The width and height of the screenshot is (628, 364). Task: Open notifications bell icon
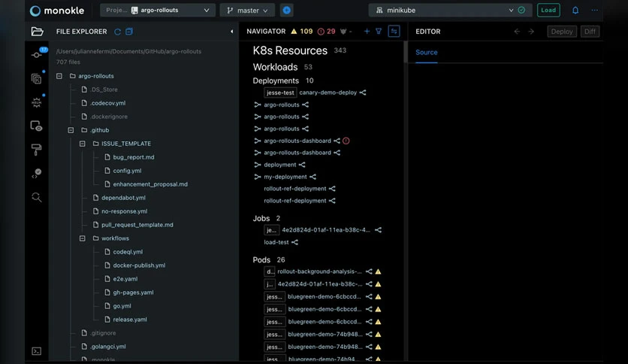pyautogui.click(x=575, y=11)
